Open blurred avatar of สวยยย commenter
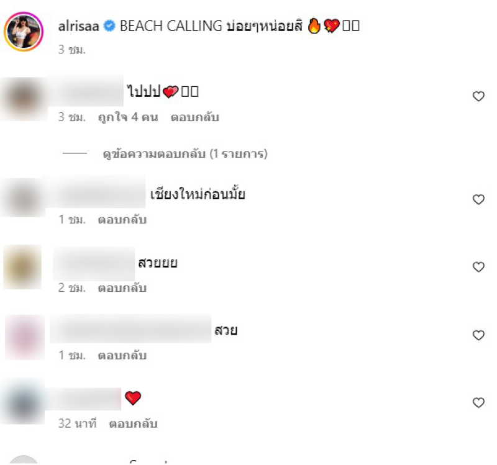 click(x=22, y=267)
